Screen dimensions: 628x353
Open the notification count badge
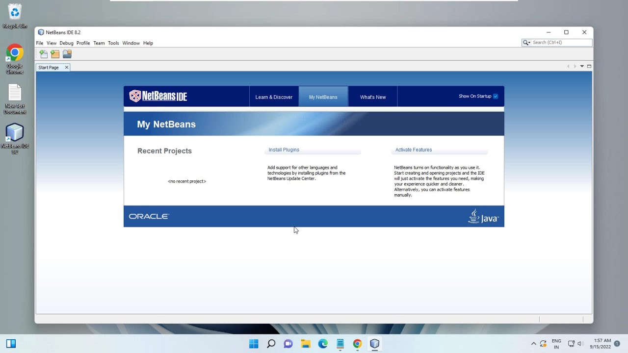click(x=617, y=344)
